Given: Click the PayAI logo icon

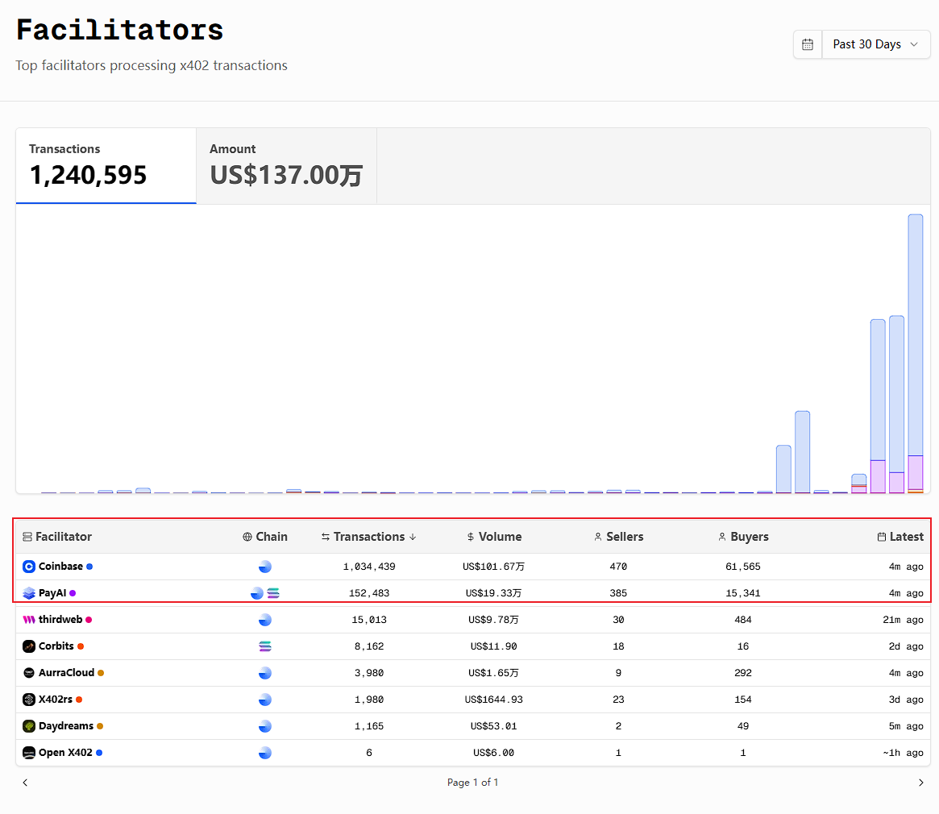Looking at the screenshot, I should tap(29, 593).
